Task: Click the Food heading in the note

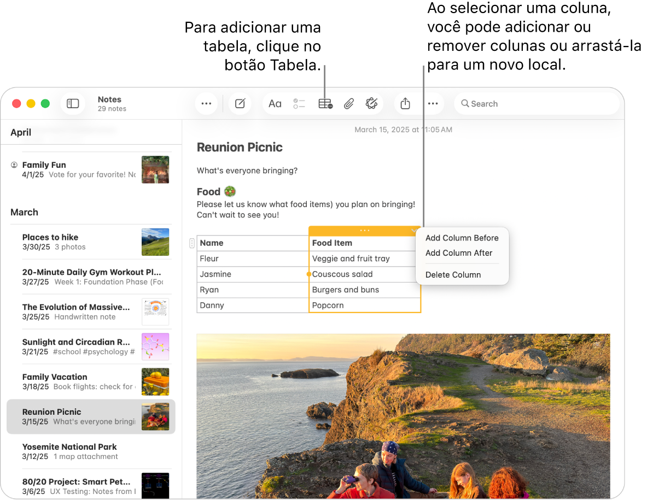Action: point(208,192)
